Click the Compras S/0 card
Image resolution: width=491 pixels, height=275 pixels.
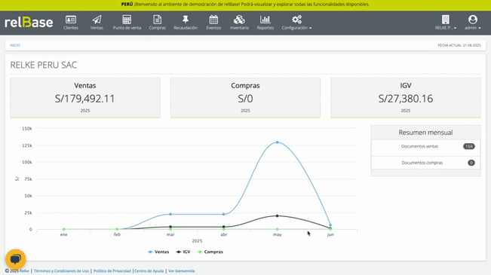point(246,98)
